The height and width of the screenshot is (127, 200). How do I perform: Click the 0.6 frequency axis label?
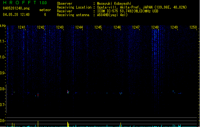tap(3, 121)
